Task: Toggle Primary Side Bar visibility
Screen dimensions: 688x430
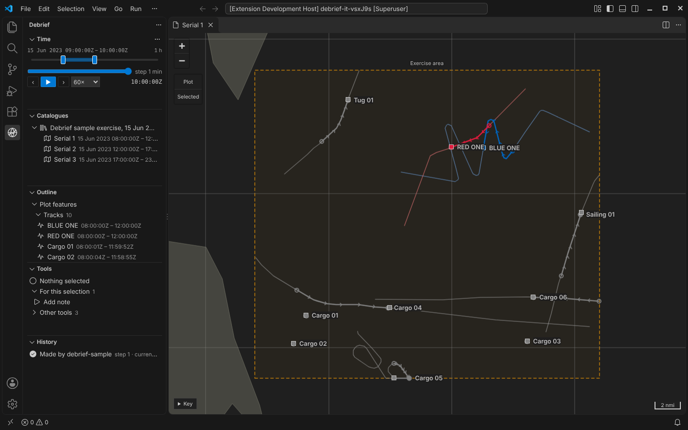Action: tap(610, 9)
